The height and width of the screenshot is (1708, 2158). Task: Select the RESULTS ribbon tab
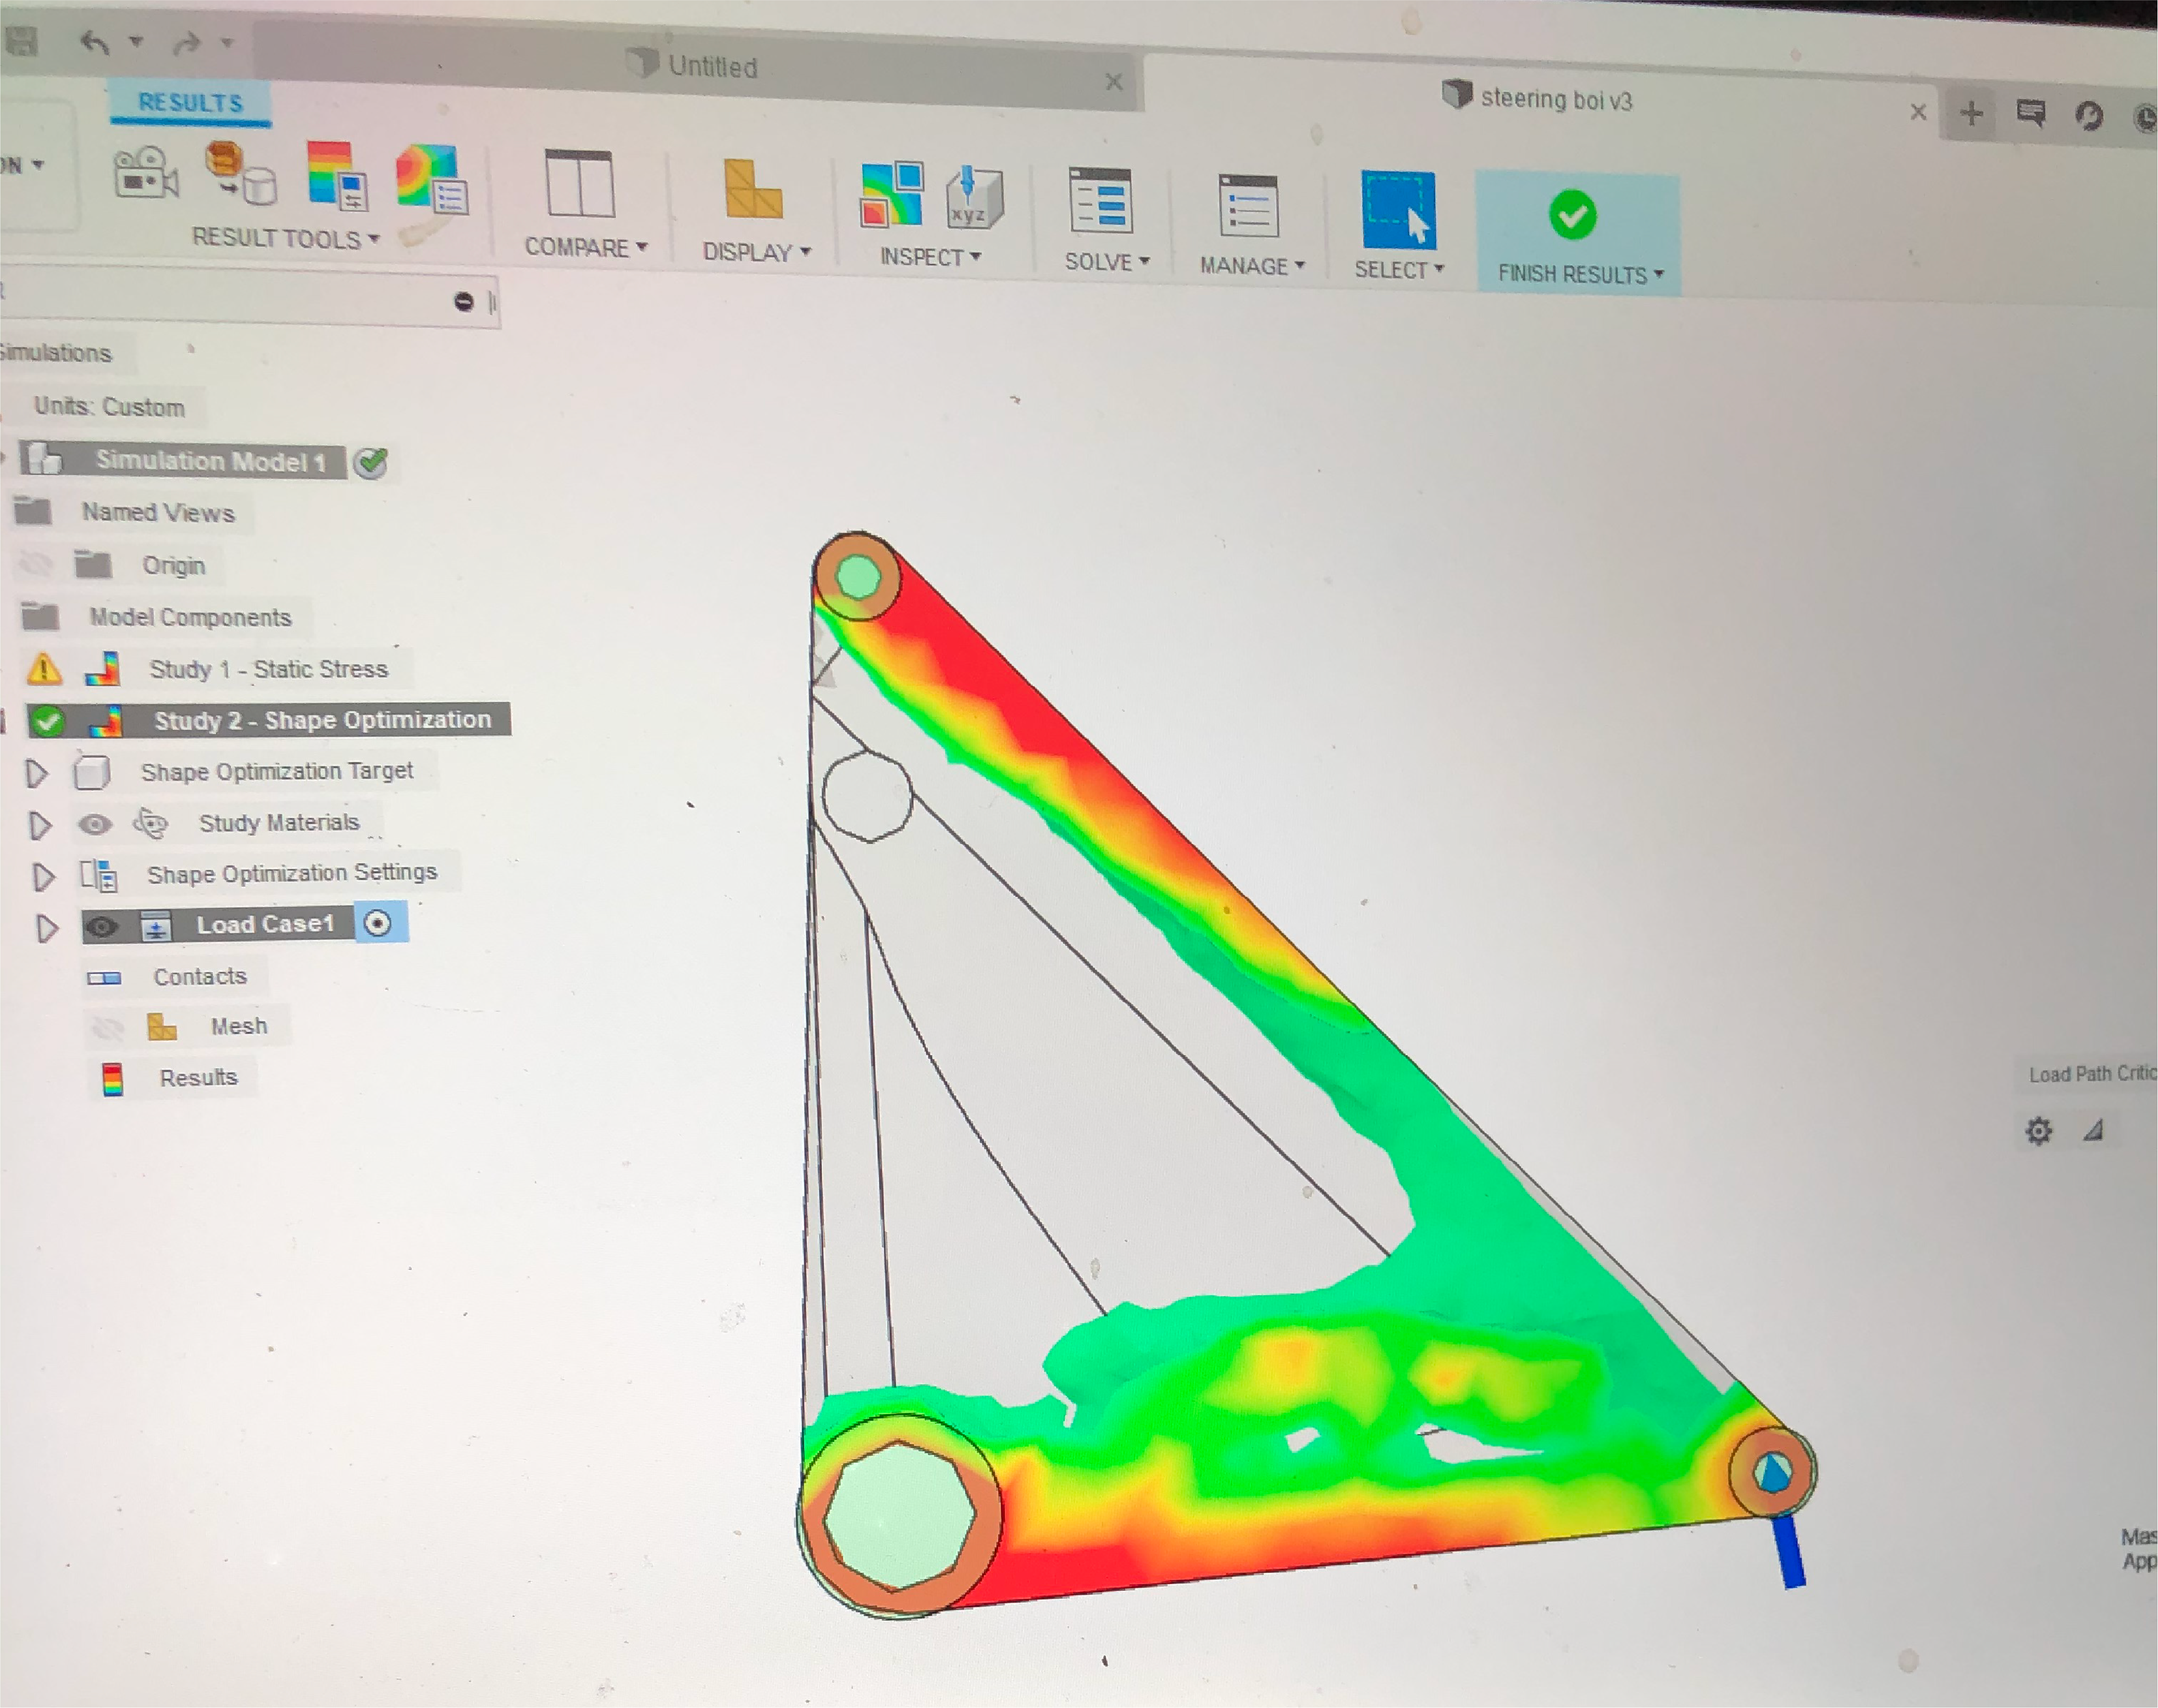[190, 103]
